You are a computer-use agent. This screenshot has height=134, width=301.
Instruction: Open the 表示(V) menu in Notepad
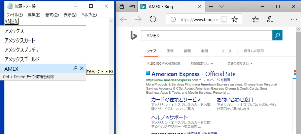[x=70, y=15]
